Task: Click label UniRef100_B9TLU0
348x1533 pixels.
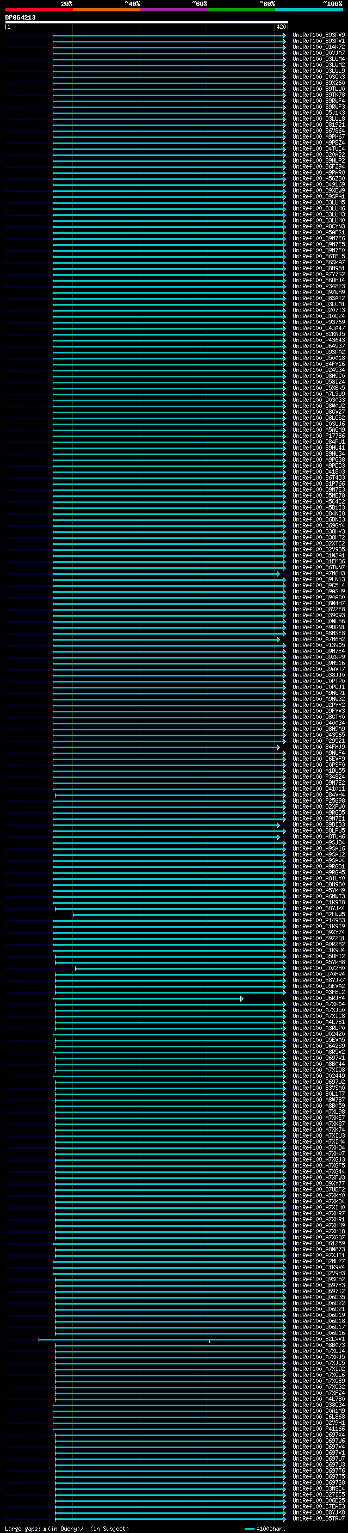Action: click(x=318, y=89)
